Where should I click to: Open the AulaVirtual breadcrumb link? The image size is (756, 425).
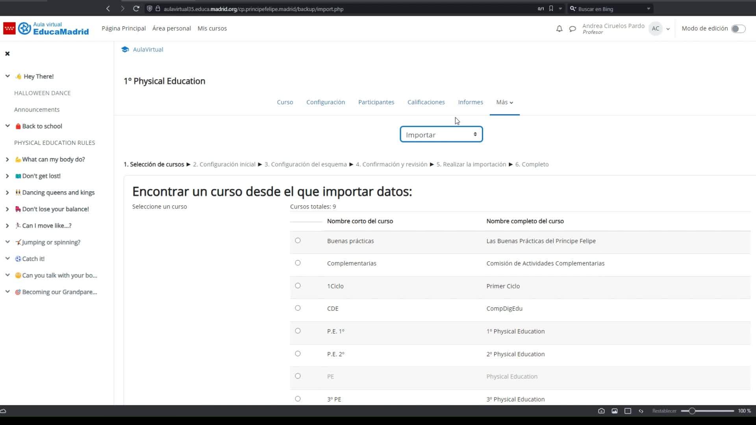[x=148, y=50]
